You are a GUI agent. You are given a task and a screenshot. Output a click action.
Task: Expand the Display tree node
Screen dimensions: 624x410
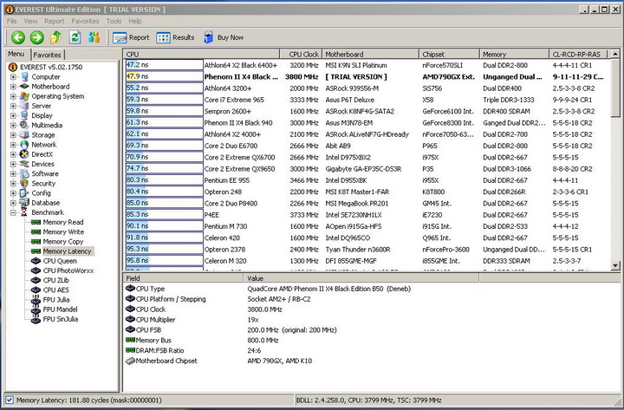(x=13, y=115)
